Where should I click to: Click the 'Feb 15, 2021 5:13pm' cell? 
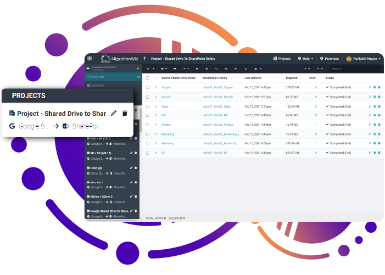tap(258, 106)
